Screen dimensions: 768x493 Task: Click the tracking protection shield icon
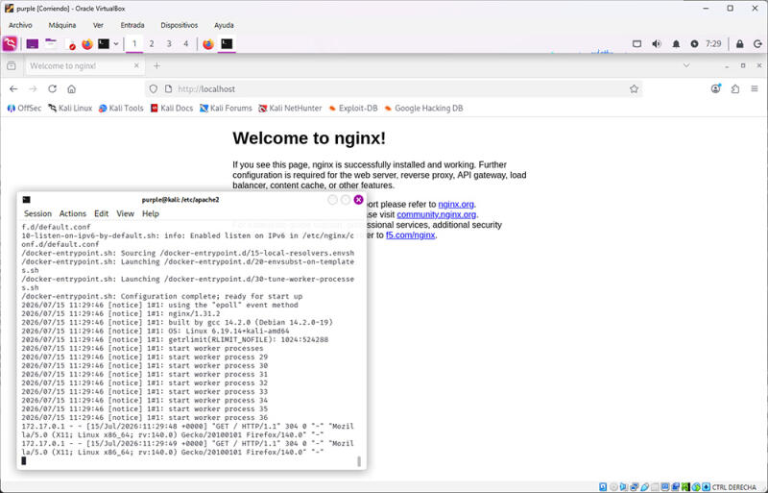154,88
